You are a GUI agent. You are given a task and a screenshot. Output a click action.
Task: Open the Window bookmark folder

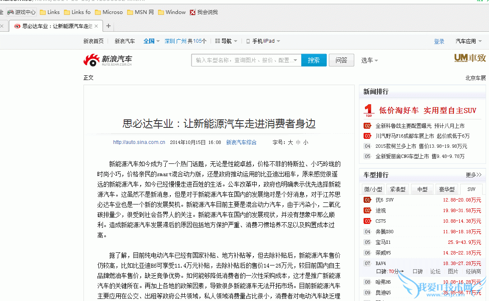(x=172, y=12)
